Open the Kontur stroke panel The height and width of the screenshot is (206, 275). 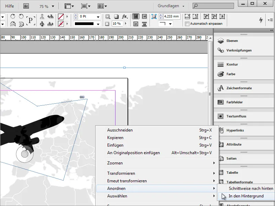pos(232,64)
